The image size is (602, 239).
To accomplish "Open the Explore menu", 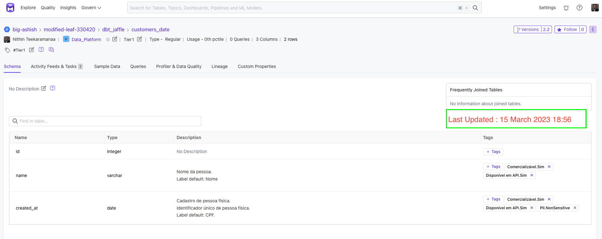I will pyautogui.click(x=28, y=8).
